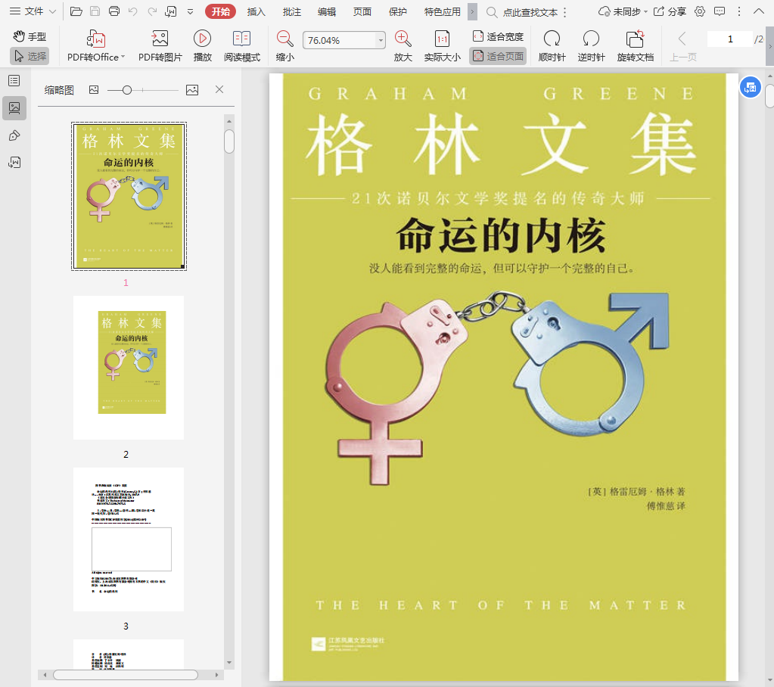Open PDF转Office converter
Screen dimensions: 774x687
click(96, 45)
